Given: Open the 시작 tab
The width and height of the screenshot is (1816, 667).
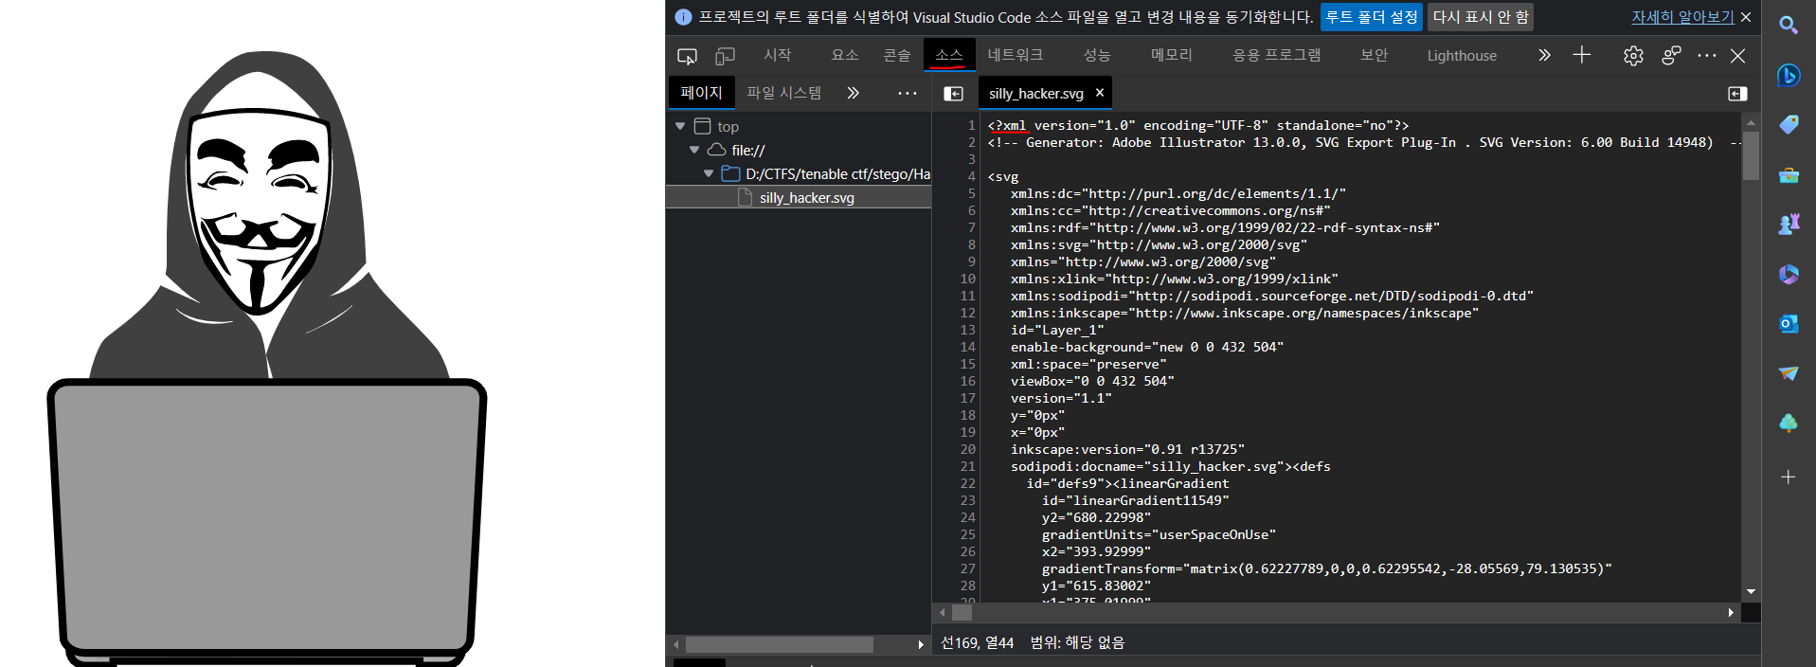Looking at the screenshot, I should click(778, 55).
